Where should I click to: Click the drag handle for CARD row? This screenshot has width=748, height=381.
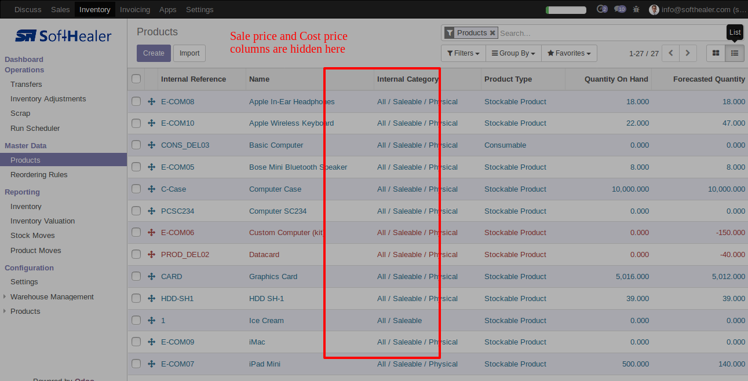click(151, 277)
